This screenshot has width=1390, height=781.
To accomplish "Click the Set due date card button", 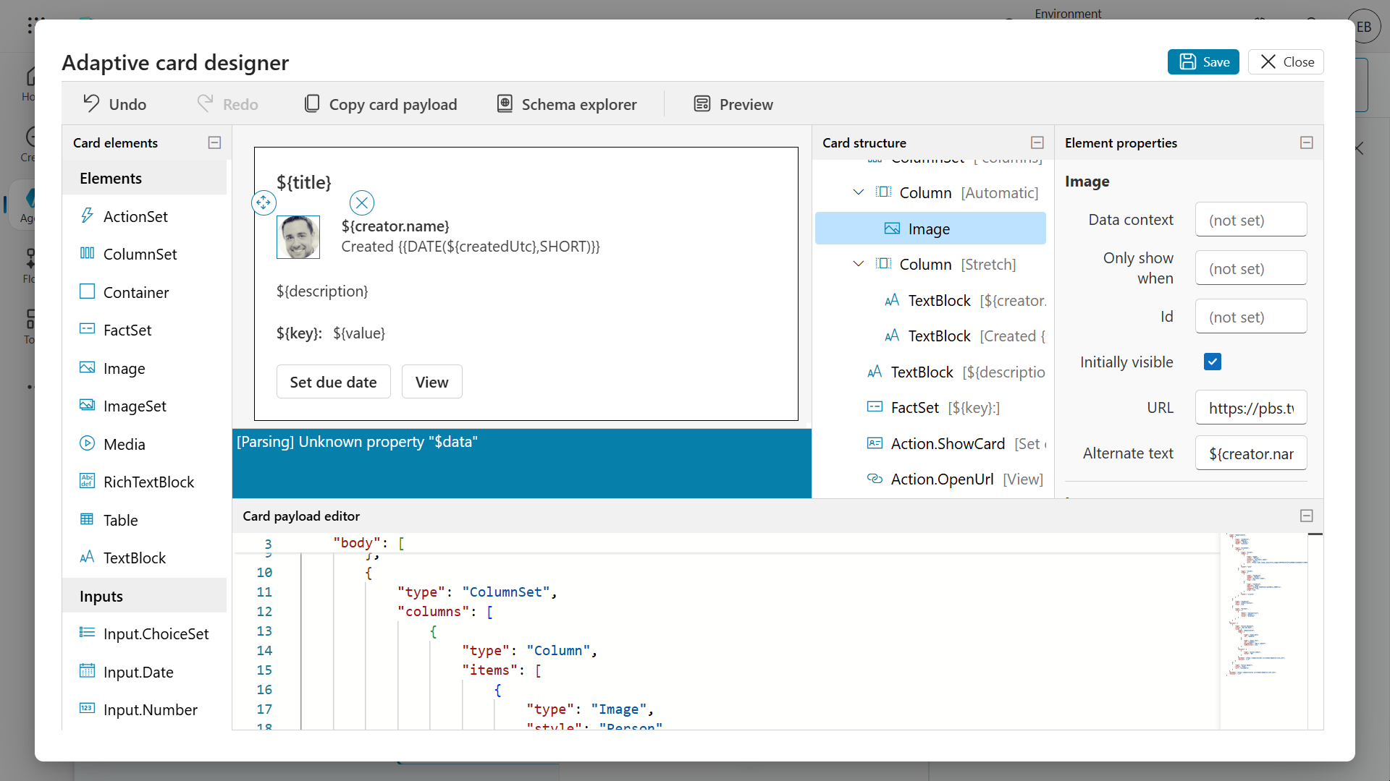I will click(x=333, y=382).
